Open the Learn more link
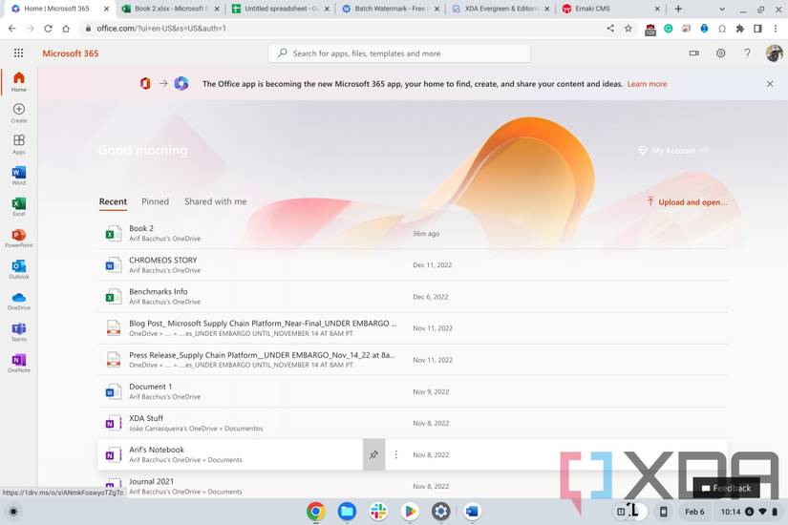The image size is (788, 525). pyautogui.click(x=647, y=84)
